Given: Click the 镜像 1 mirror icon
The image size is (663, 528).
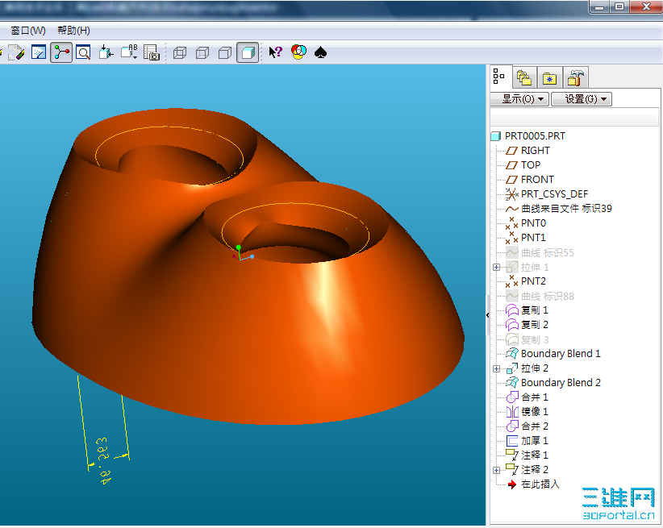Looking at the screenshot, I should tap(512, 412).
